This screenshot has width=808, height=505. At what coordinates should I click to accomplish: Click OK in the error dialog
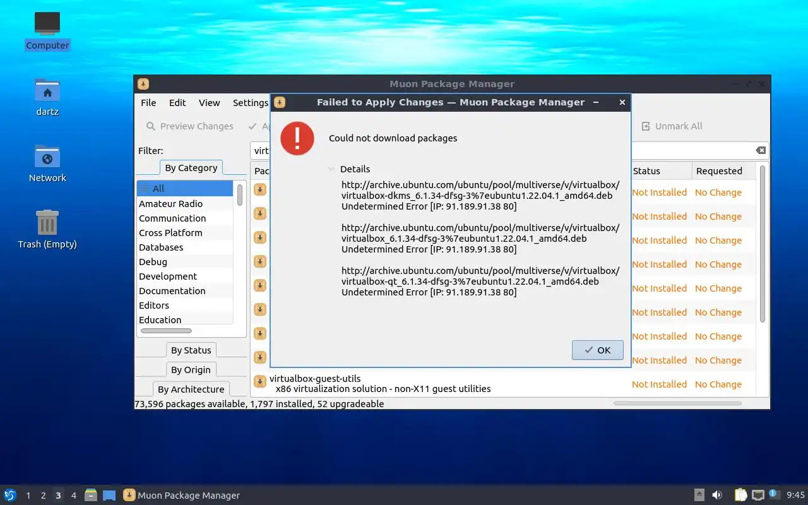[597, 350]
